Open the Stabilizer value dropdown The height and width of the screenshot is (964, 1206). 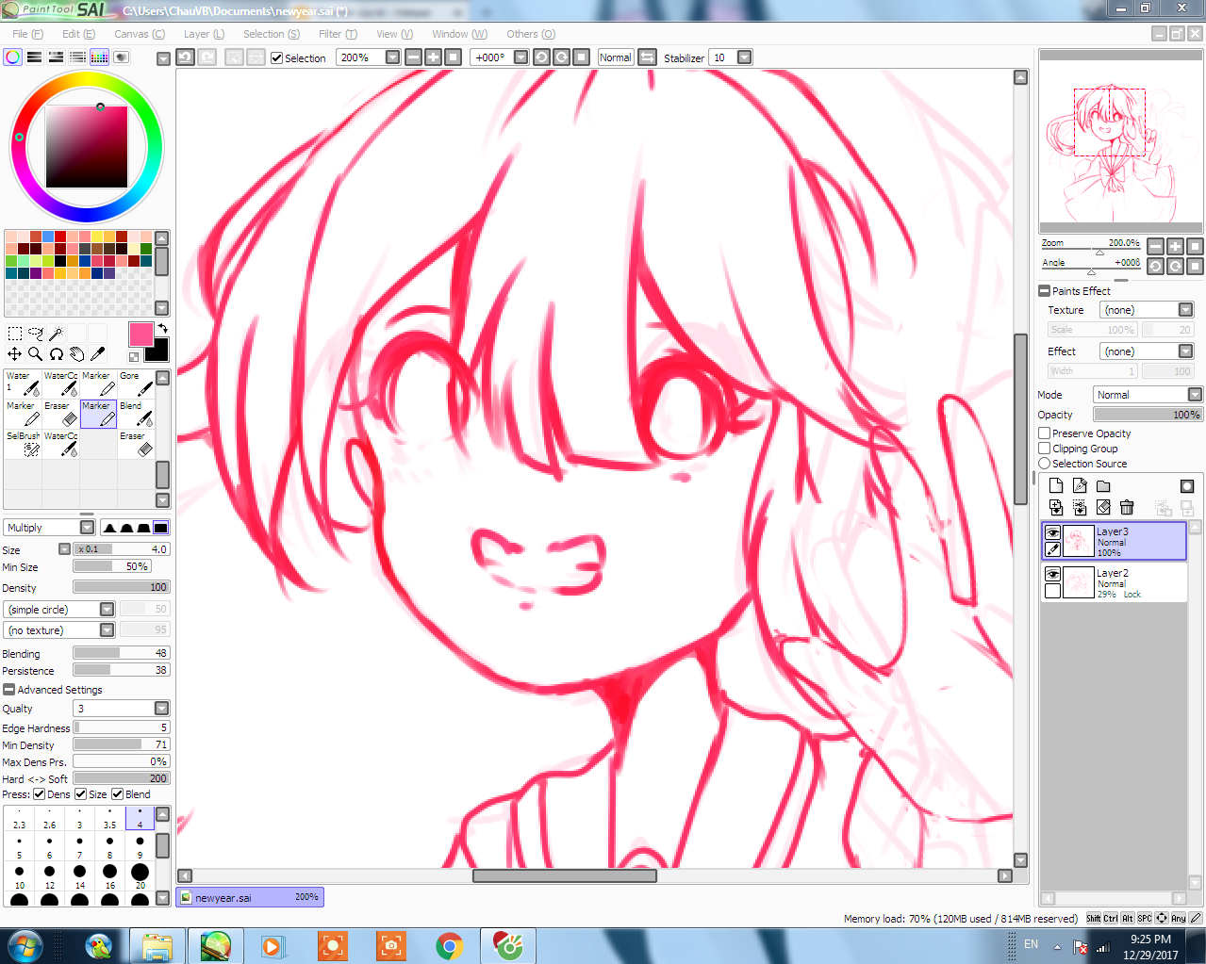pos(744,57)
